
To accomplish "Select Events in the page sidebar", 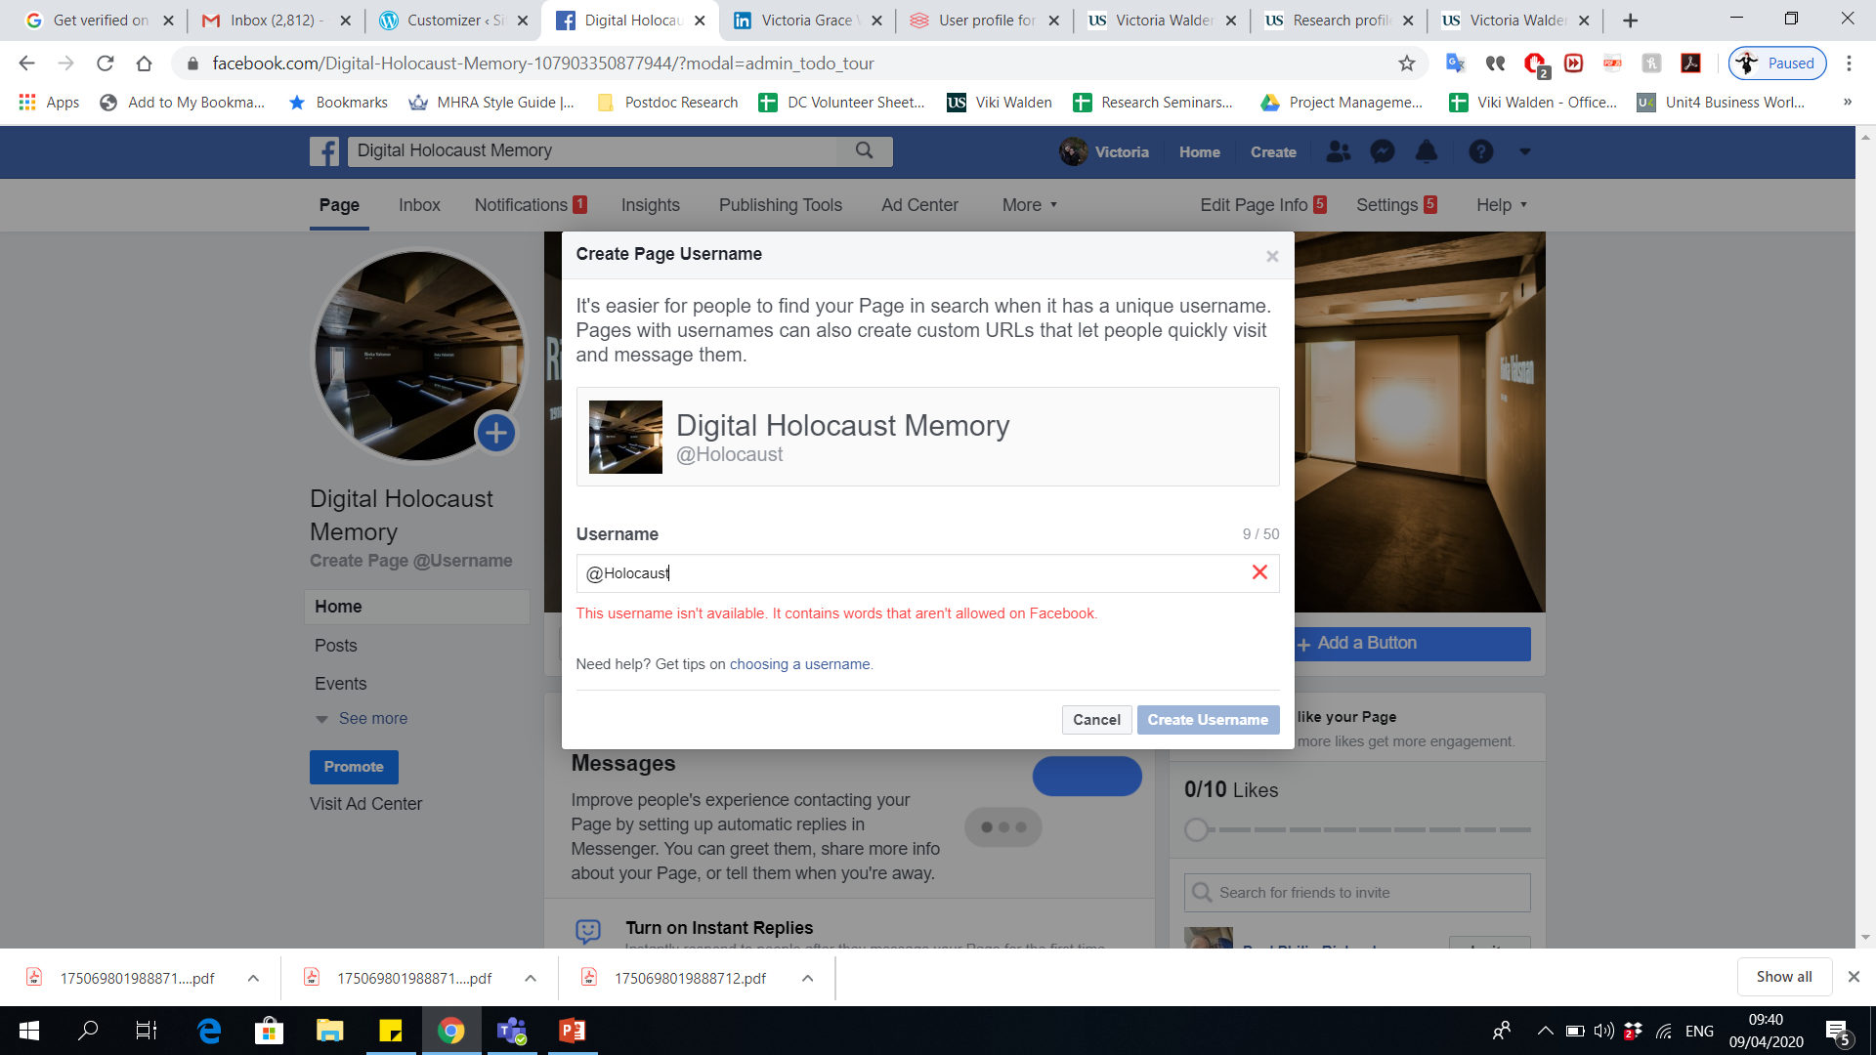I will click(341, 684).
